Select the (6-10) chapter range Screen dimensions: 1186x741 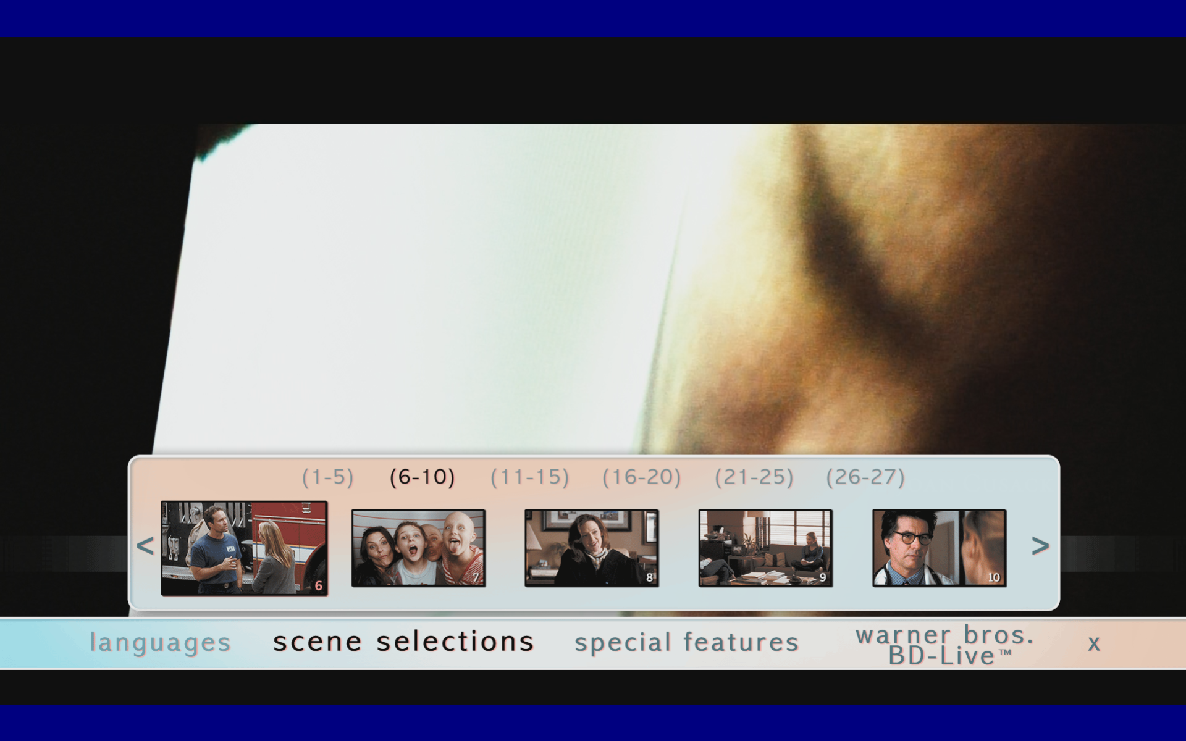point(423,477)
